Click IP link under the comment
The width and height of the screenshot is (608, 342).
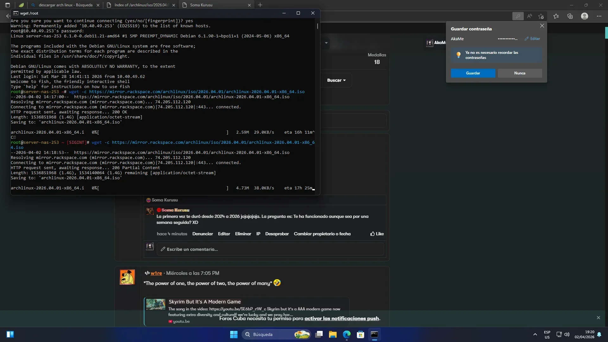pos(258,234)
